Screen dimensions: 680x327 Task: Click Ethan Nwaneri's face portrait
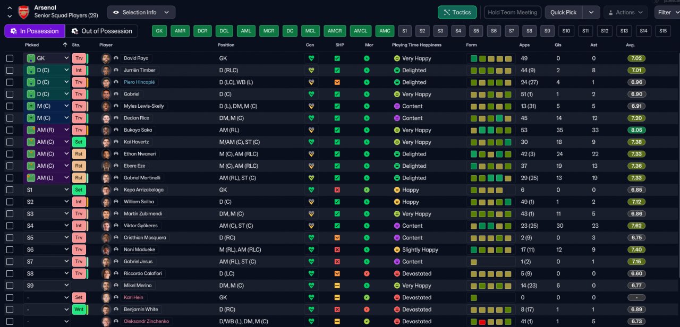[106, 154]
